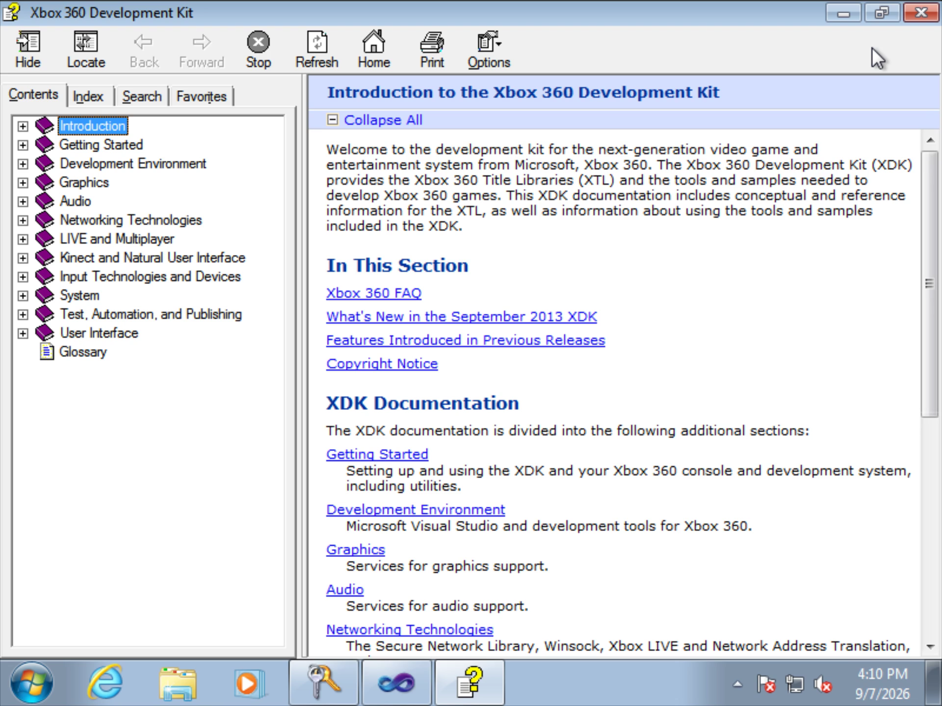Click the Introduction book icon
Screen dimensions: 942x706
coord(45,126)
